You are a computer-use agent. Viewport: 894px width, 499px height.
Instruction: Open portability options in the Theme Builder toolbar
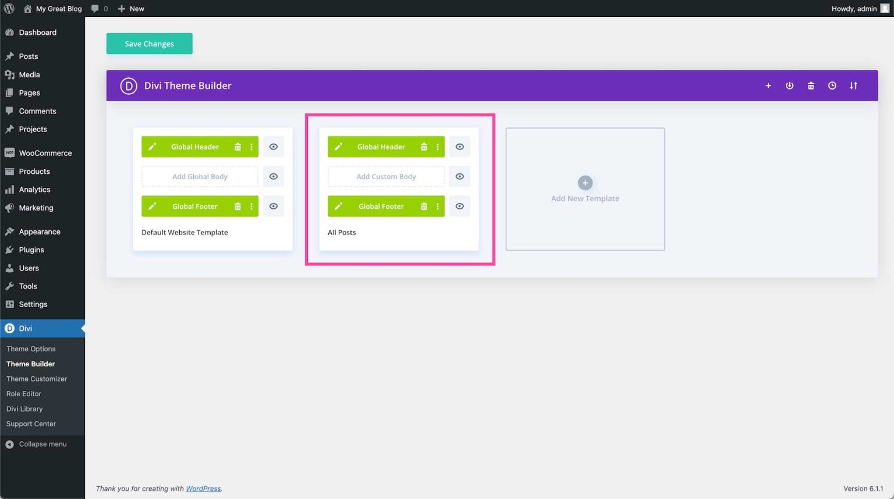click(853, 85)
